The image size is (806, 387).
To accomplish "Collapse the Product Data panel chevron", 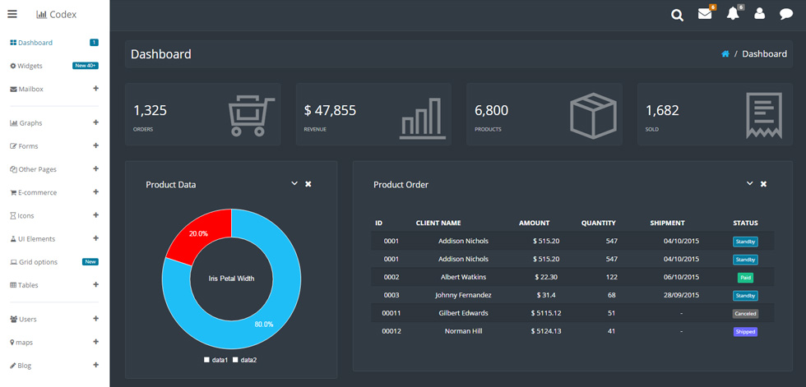I will 294,183.
